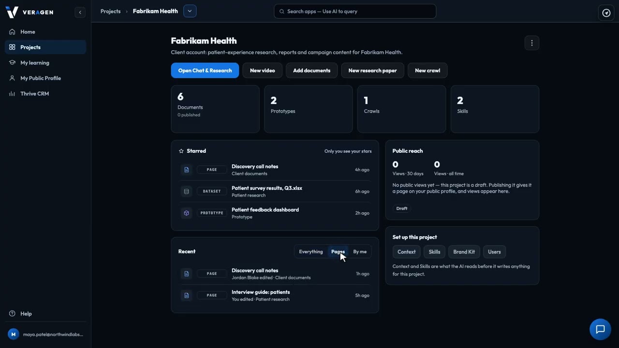Open the My learning graduation cap icon
The width and height of the screenshot is (619, 348).
coord(13,63)
